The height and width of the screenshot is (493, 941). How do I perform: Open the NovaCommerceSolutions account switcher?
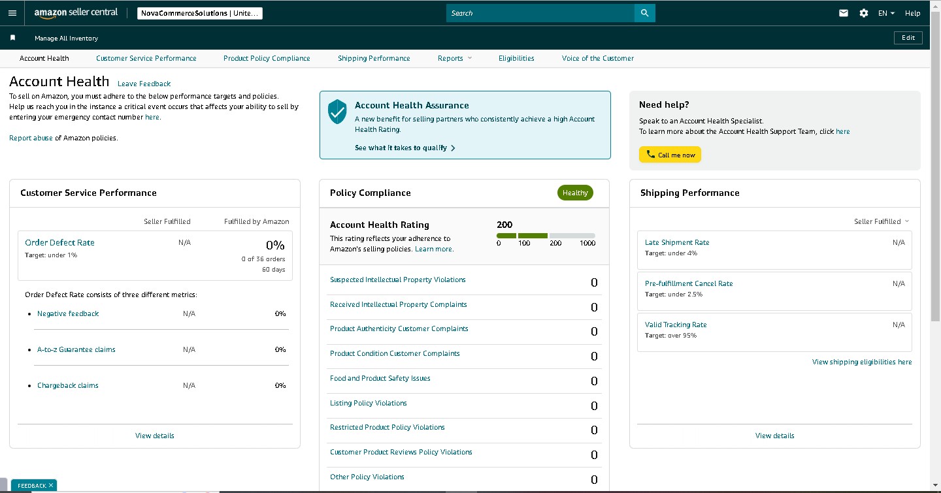[200, 13]
